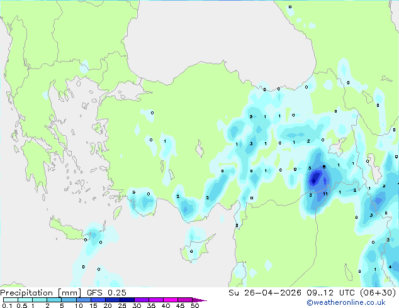Click the '(06+30)' run offset text
This screenshot has width=399, height=308.
click(378, 293)
